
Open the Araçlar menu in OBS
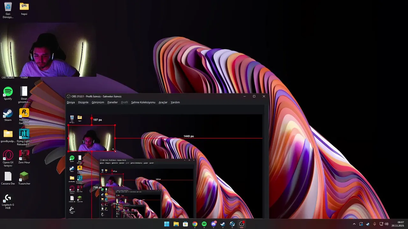[163, 102]
